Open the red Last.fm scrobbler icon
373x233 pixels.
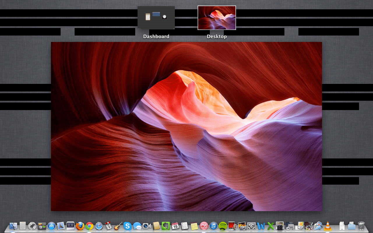coord(204,226)
